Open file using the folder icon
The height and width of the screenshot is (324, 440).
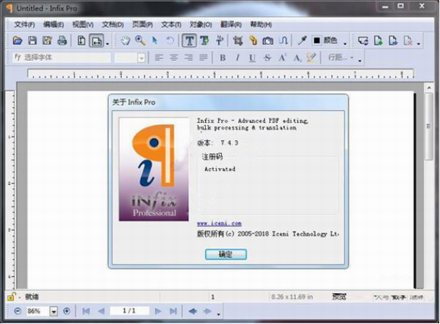point(18,41)
